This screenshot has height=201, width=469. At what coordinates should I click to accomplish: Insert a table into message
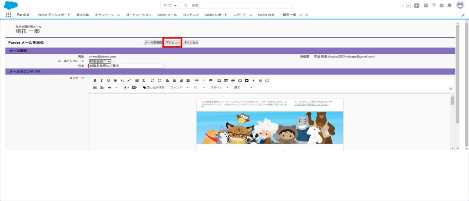[x=226, y=81]
